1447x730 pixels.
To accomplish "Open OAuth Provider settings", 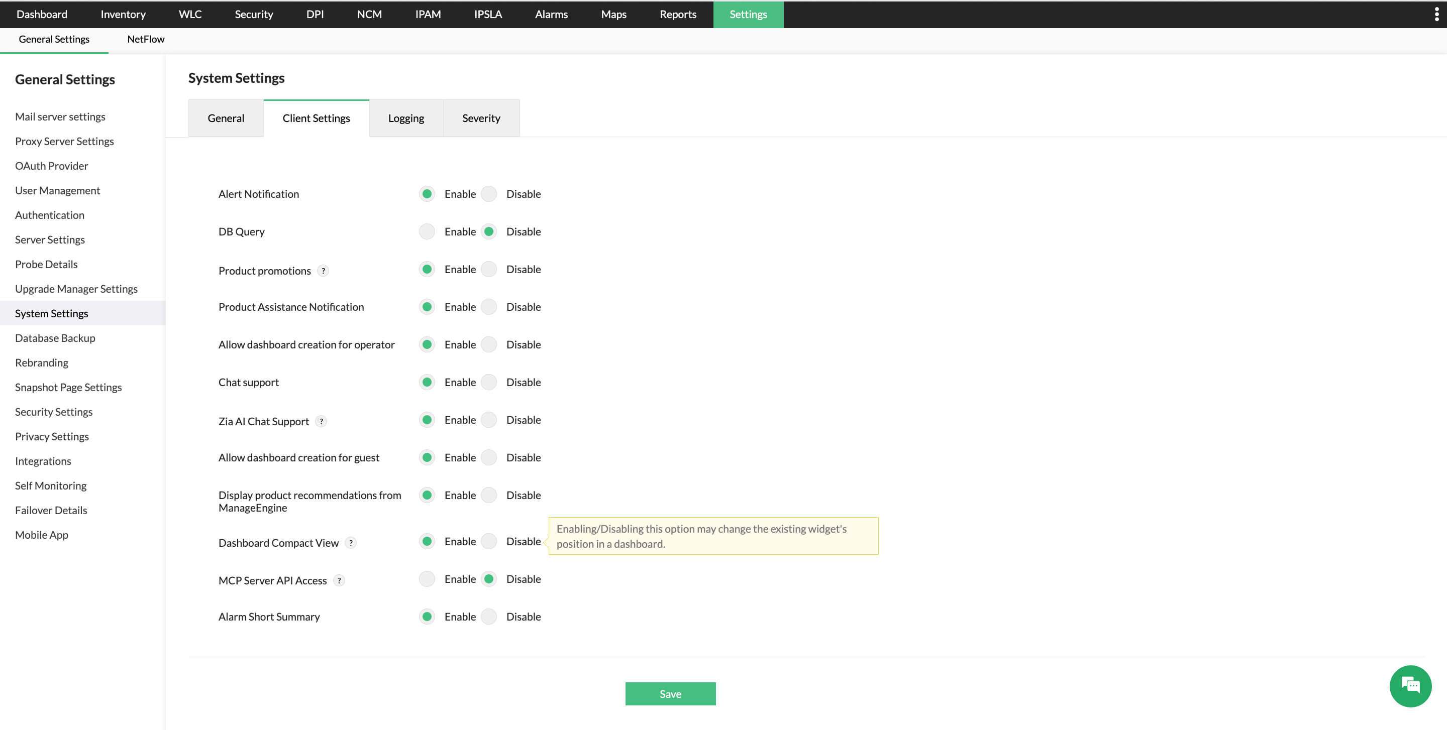I will (52, 166).
